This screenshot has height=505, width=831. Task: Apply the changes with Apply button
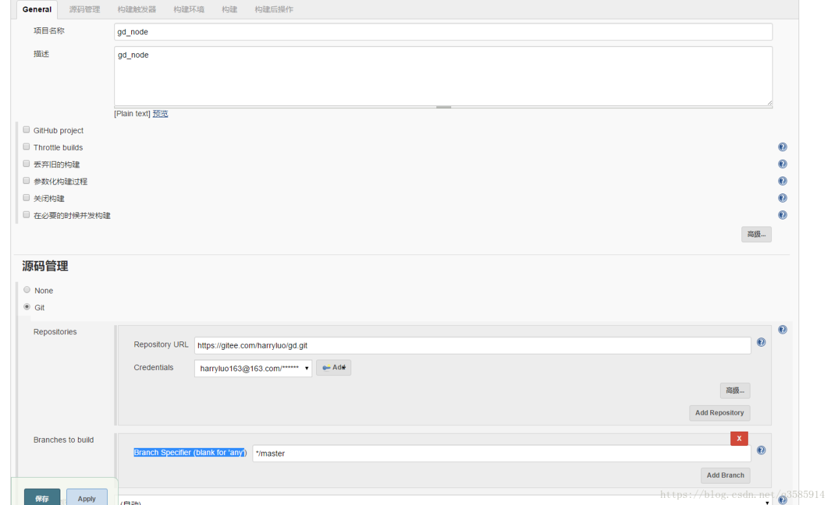(87, 499)
